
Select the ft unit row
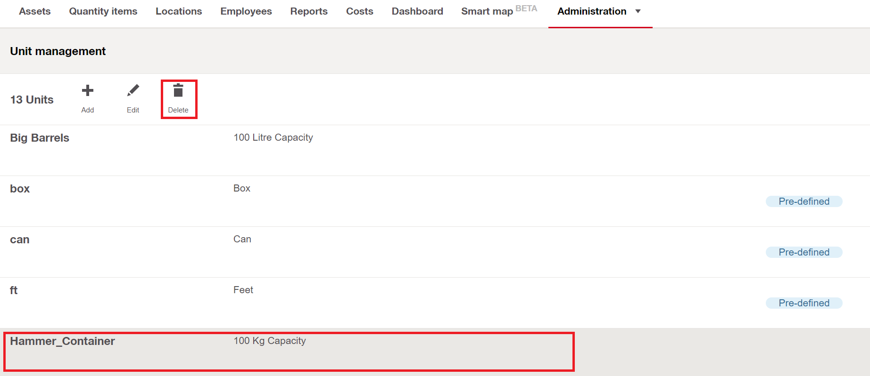(435, 303)
